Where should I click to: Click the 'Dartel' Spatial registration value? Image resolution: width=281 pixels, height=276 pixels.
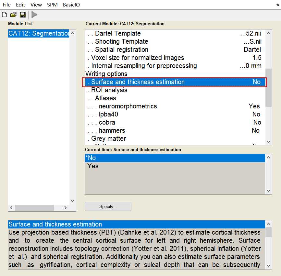coord(252,50)
